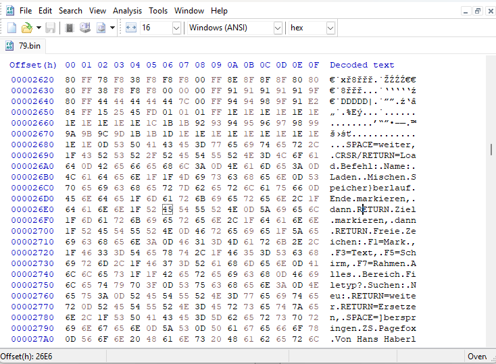Click decoded text 'ingen.ZS.Pagefox'
Viewport: 496px width, 364px height.
pyautogui.click(x=372, y=328)
